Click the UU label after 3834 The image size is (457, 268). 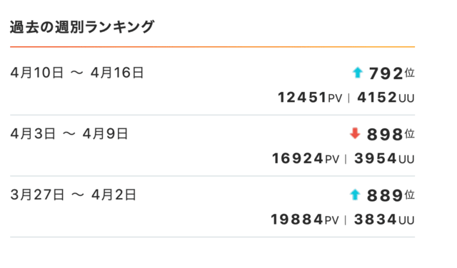pyautogui.click(x=406, y=220)
